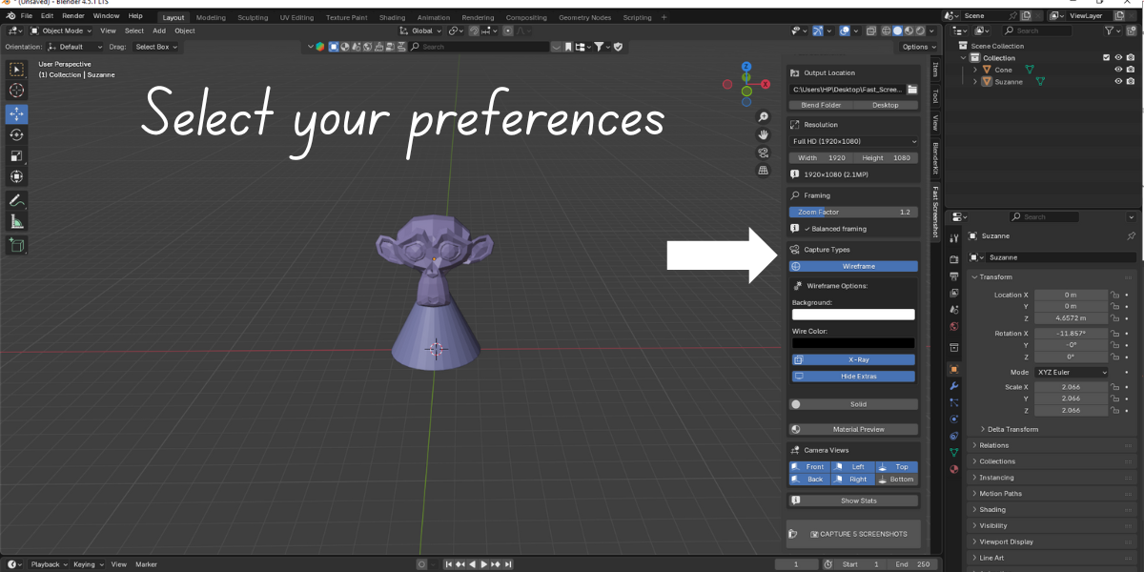Image resolution: width=1144 pixels, height=572 pixels.
Task: Click the Capture 5 Screenshots button
Action: 853,534
